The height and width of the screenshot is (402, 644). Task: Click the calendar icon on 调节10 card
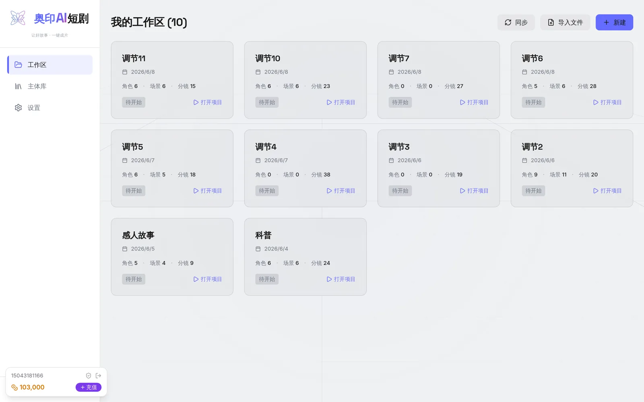[x=258, y=72]
